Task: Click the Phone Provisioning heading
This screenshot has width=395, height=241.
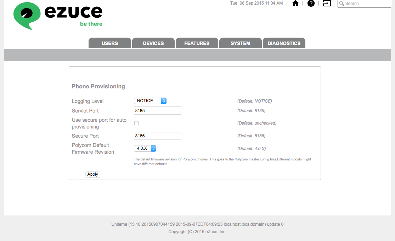Action: [98, 86]
